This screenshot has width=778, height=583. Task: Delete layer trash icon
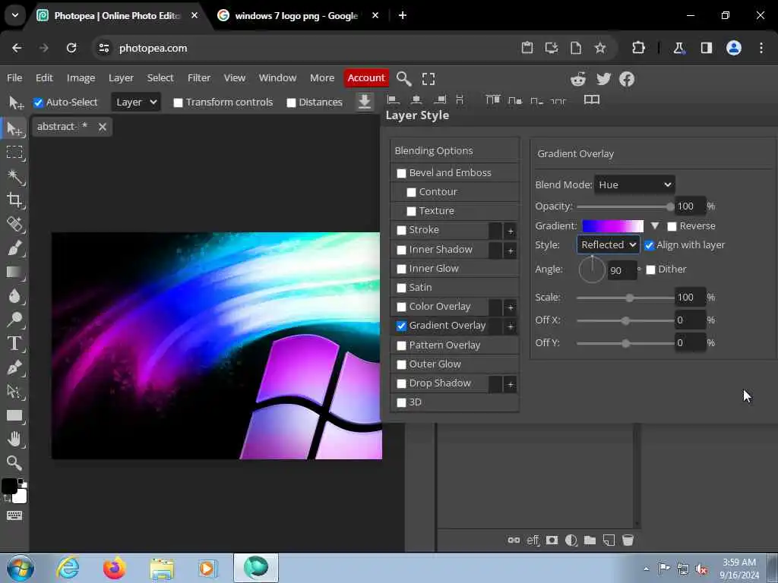click(628, 540)
